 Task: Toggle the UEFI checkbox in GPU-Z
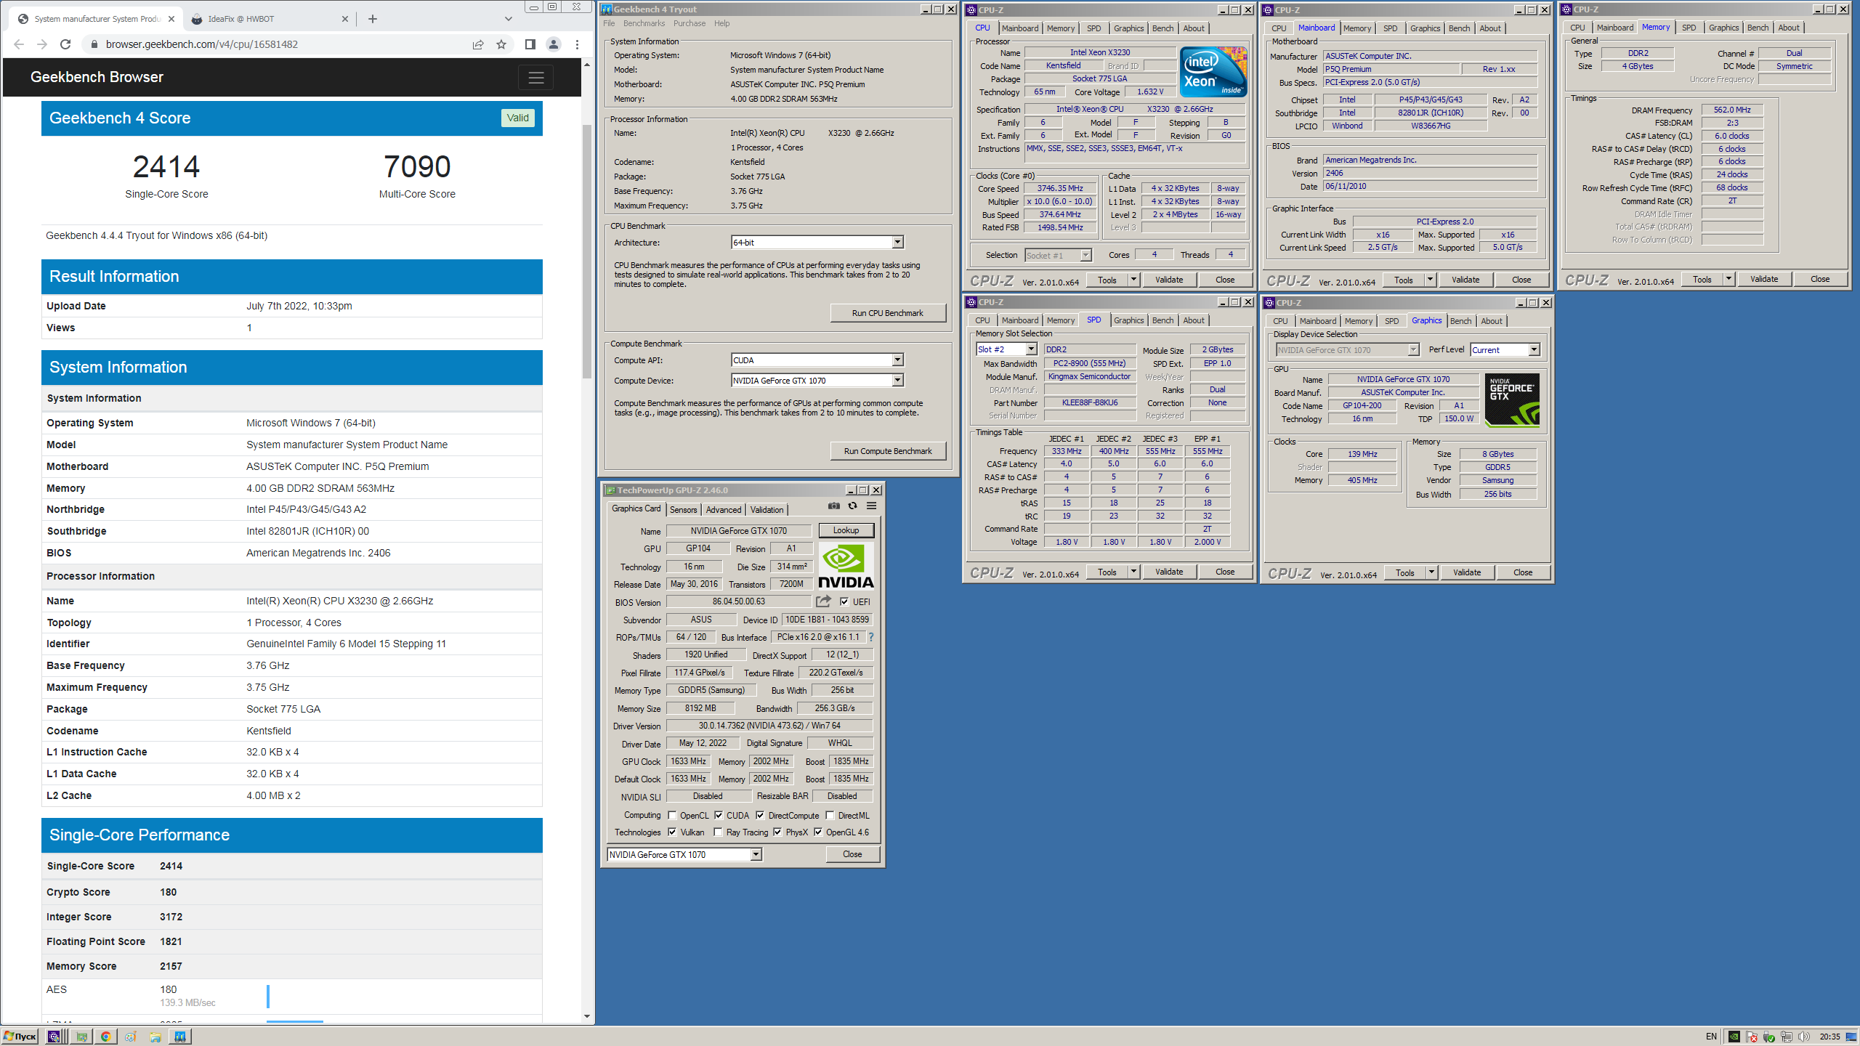point(844,601)
